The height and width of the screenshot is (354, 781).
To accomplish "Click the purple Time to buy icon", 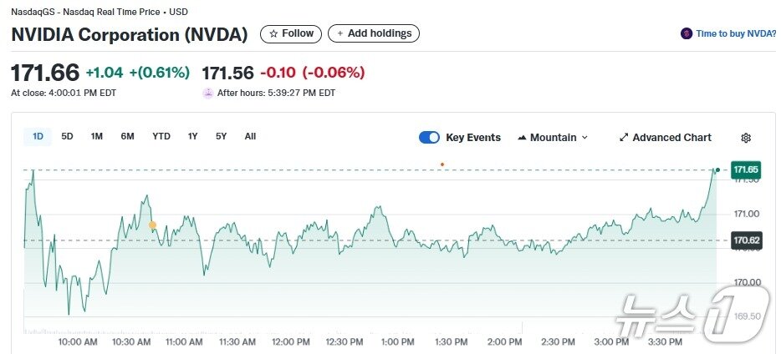I will [x=687, y=34].
